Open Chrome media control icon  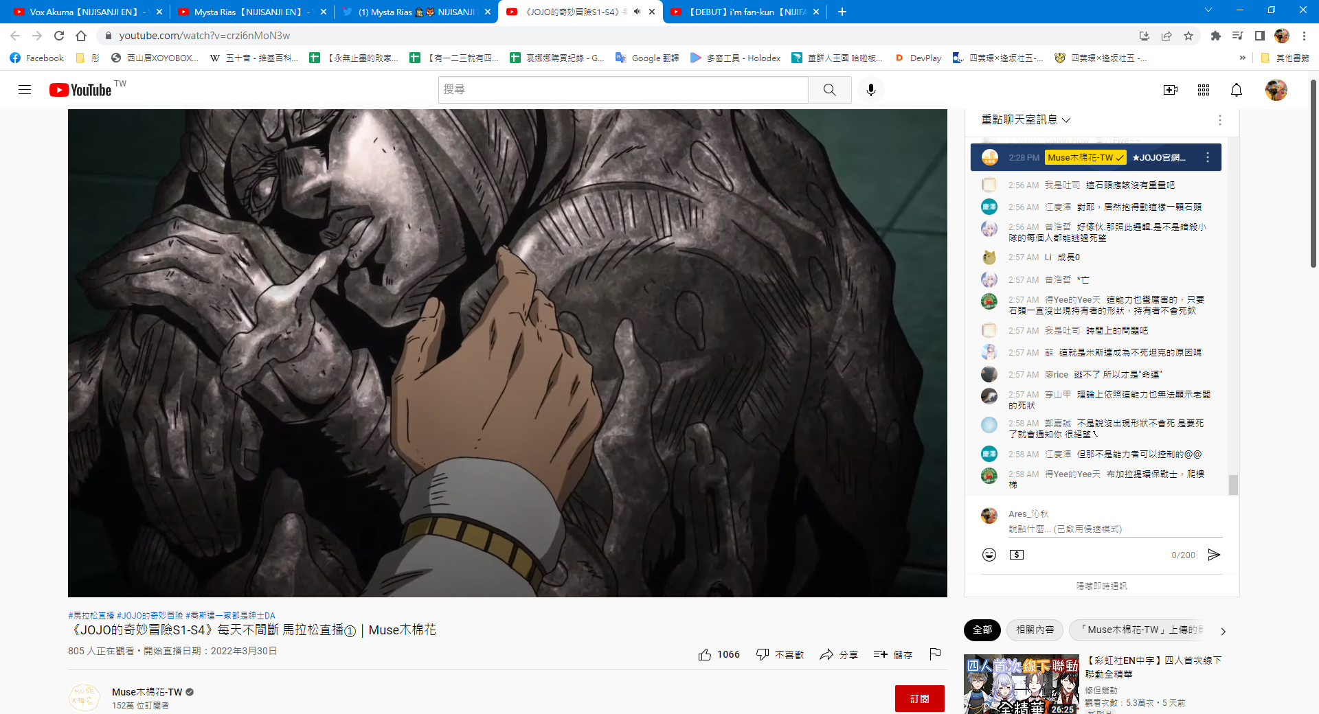click(x=1238, y=36)
